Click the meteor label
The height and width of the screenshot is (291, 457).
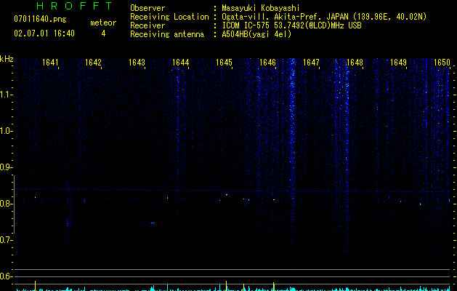[103, 23]
